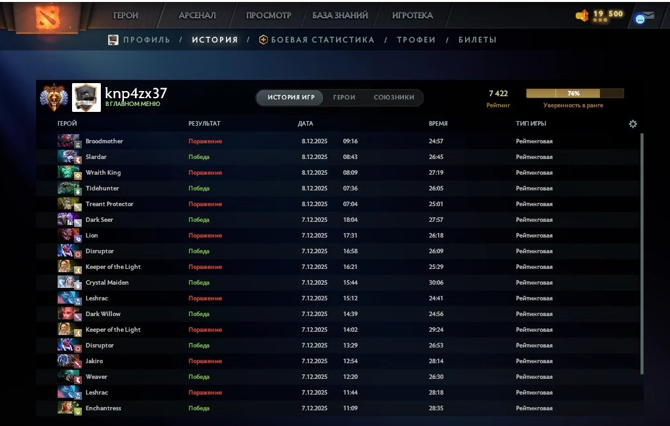The height and width of the screenshot is (426, 670).
Task: Click the Battle Stats plus icon
Action: (x=263, y=40)
